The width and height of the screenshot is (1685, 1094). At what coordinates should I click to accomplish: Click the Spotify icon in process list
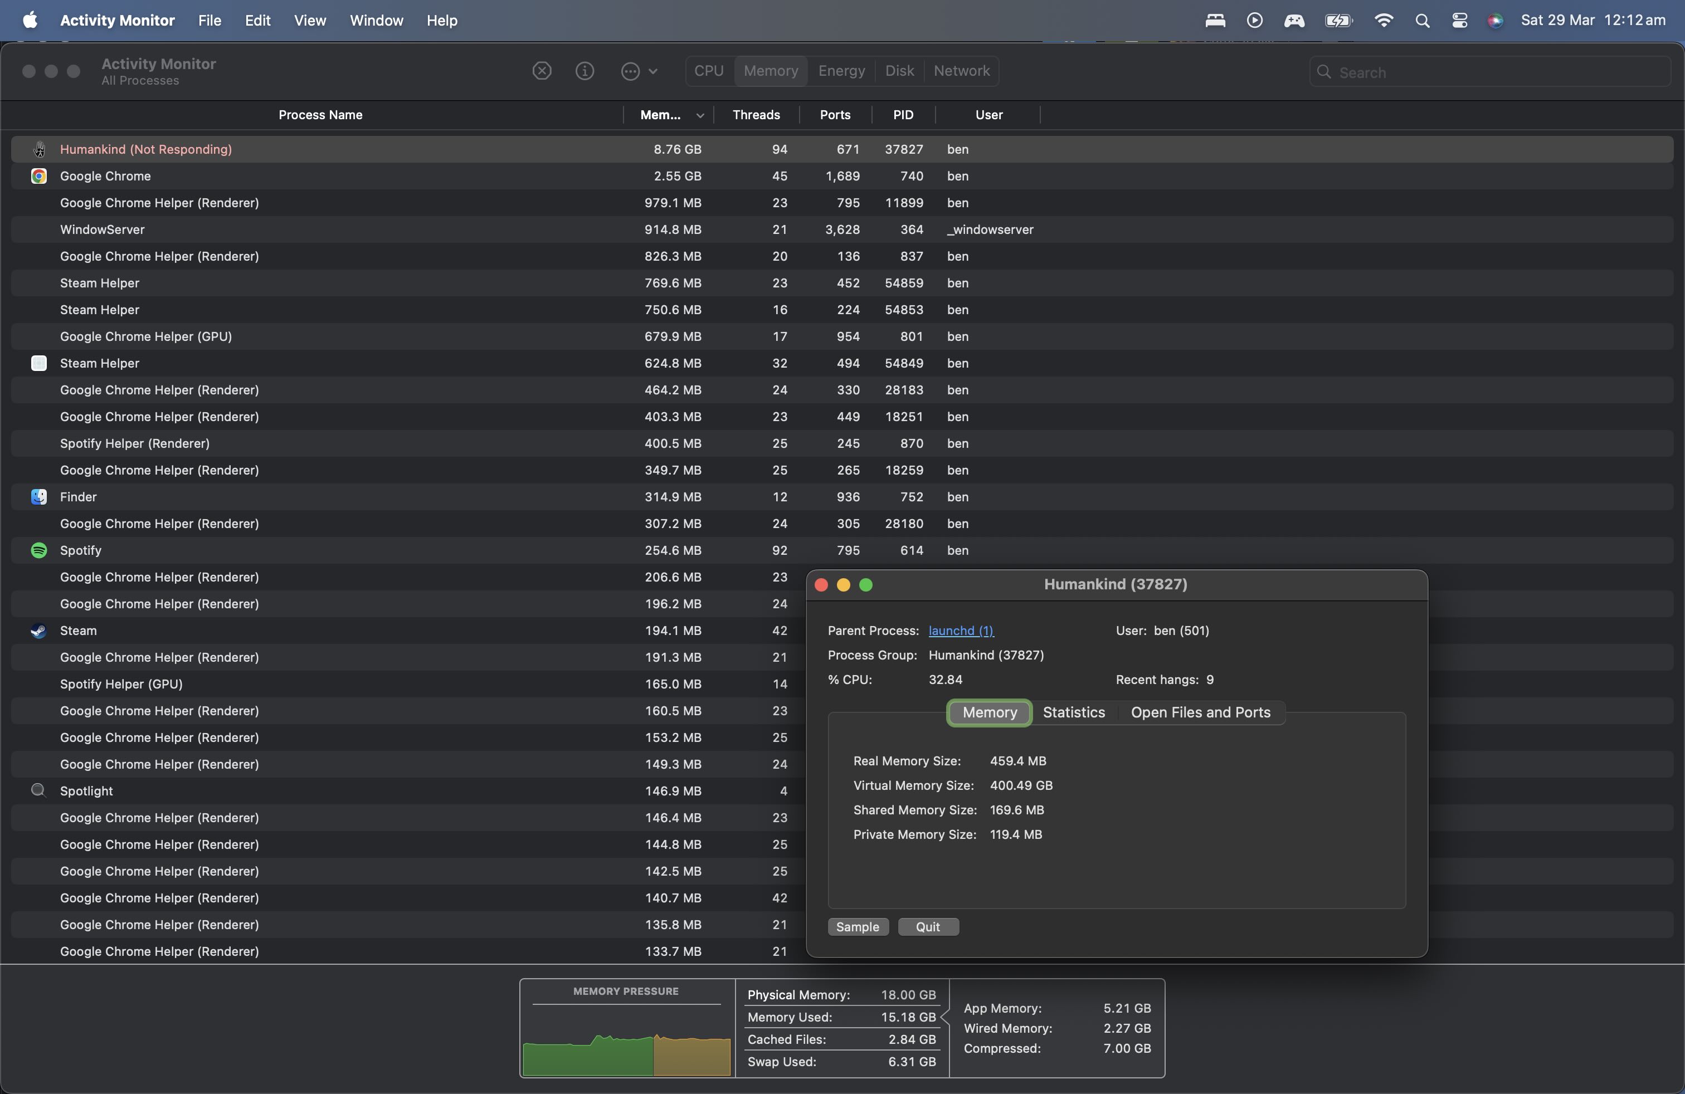point(39,550)
